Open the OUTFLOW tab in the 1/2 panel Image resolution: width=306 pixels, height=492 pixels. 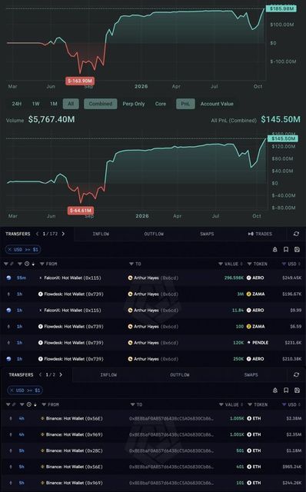point(179,374)
